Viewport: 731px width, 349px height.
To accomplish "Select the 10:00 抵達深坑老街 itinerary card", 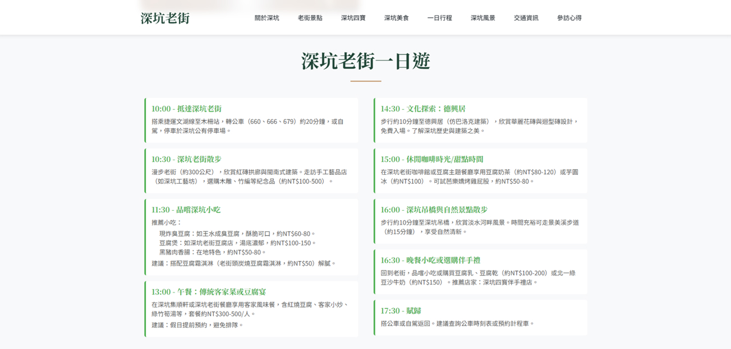I will pos(251,120).
